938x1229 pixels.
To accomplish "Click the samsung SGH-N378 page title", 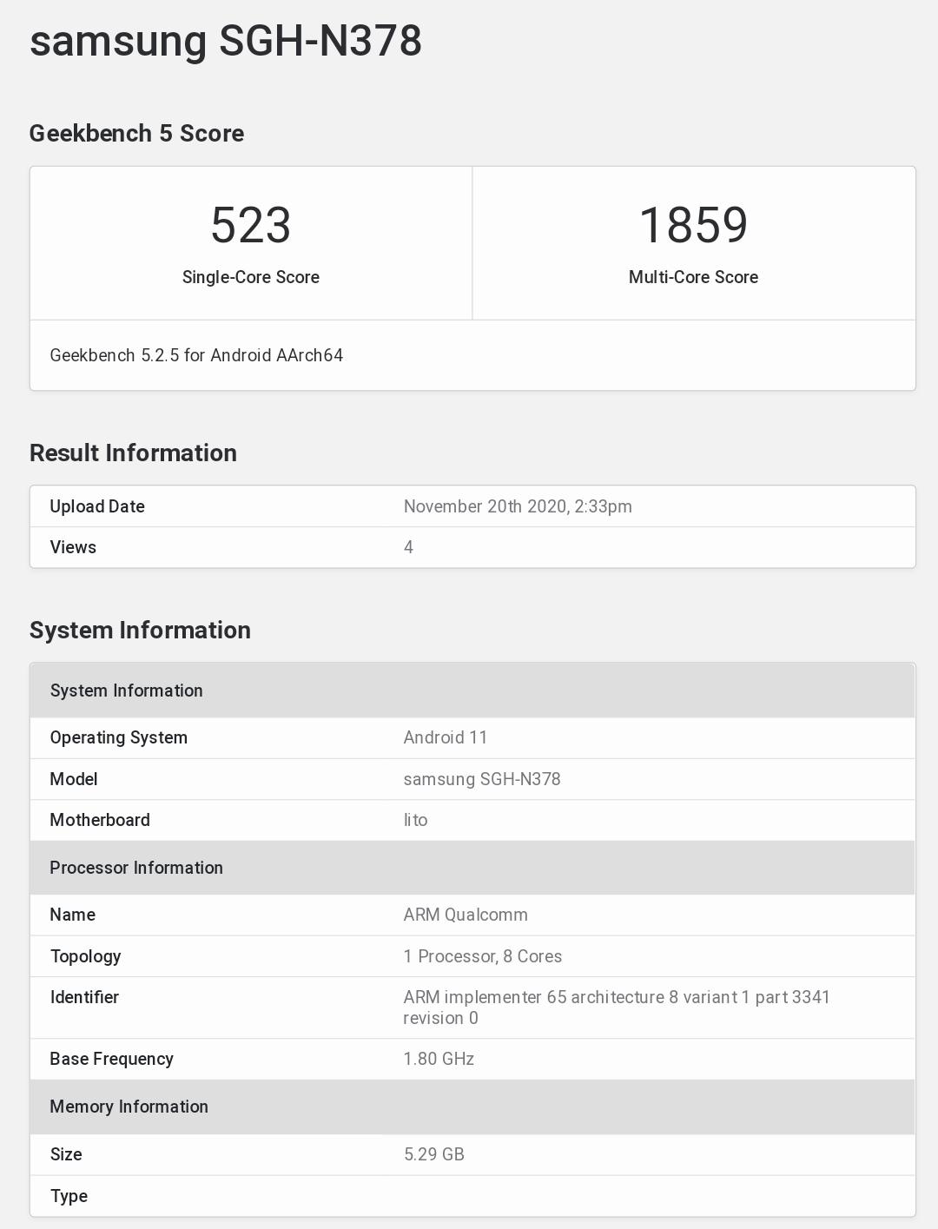I will [x=226, y=40].
